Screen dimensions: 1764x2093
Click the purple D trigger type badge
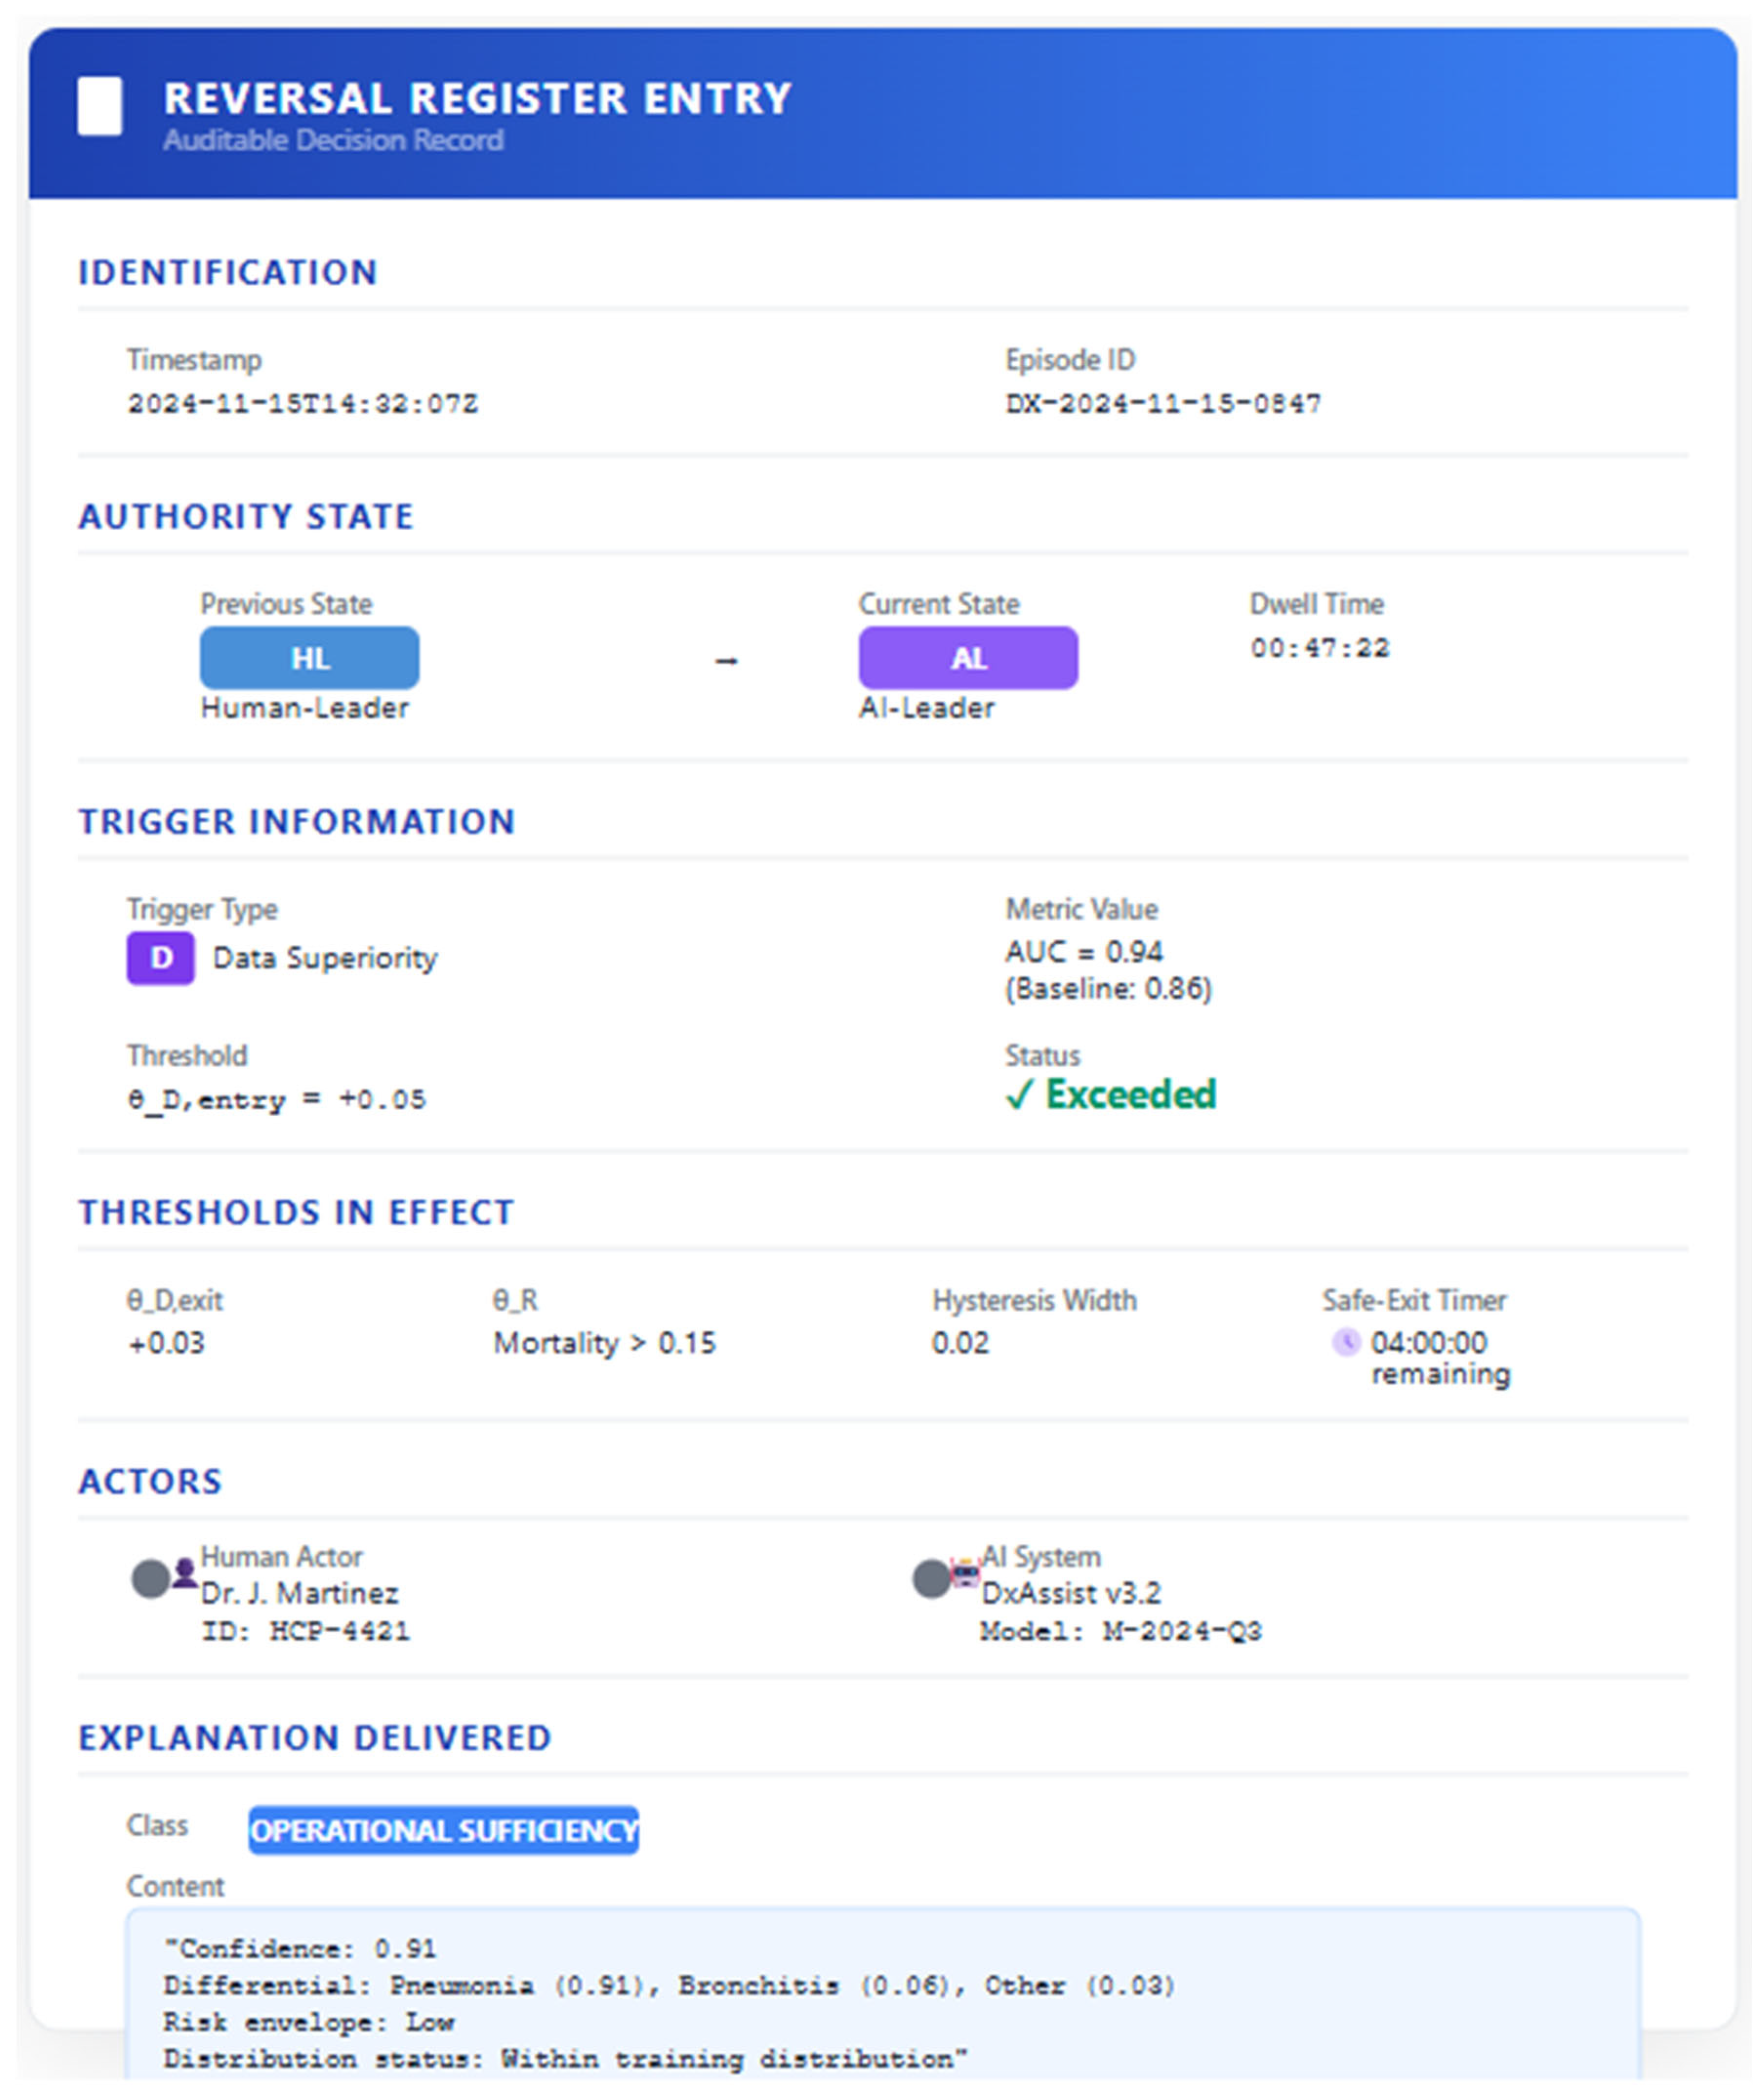pos(160,958)
